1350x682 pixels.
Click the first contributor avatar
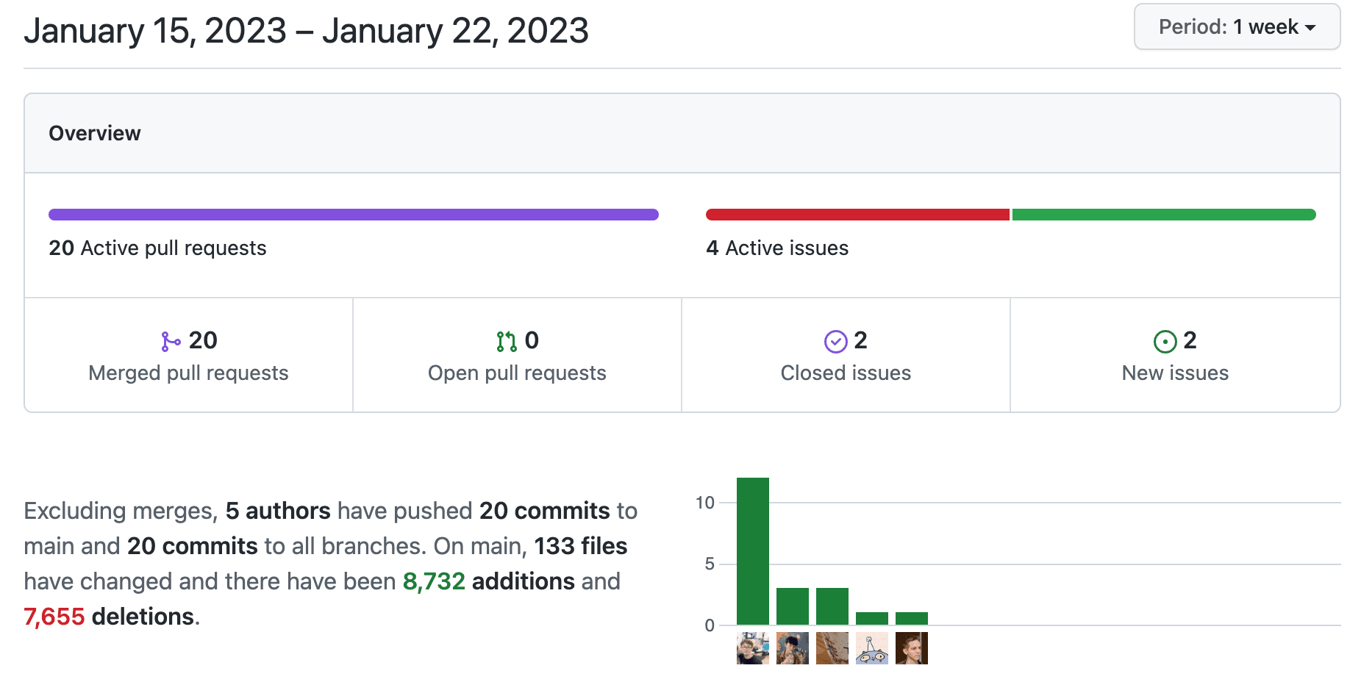tap(752, 647)
